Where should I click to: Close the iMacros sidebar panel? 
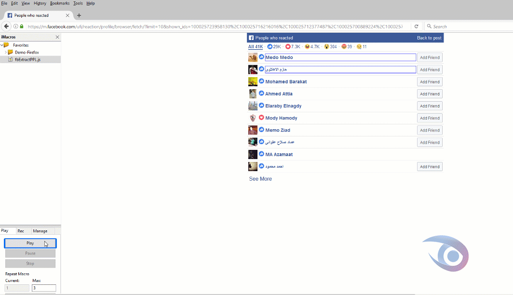click(x=57, y=37)
